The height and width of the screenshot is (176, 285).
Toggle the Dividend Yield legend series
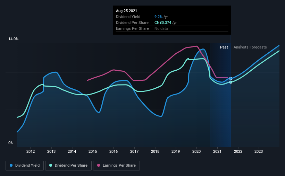[25, 166]
